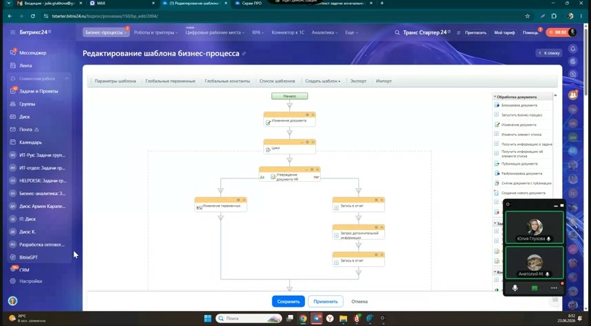Open the BitrixGPT sidebar item

point(29,257)
